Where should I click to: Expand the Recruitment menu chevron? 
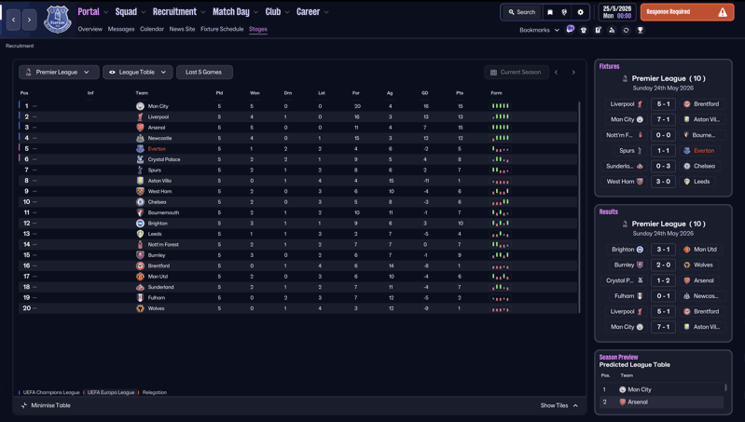coord(203,12)
